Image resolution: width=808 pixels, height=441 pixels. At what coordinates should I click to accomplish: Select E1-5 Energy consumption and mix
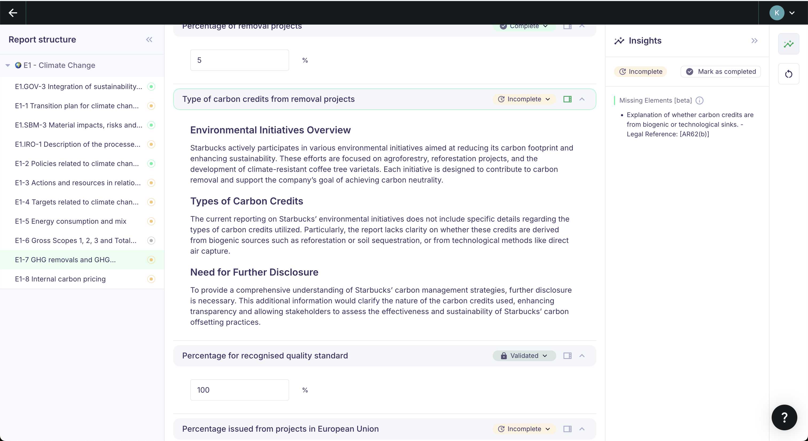tap(71, 222)
